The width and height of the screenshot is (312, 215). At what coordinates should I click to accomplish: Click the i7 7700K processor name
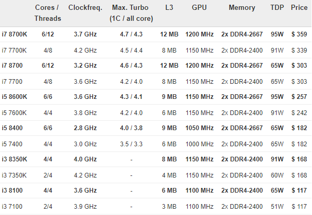[x=14, y=50]
